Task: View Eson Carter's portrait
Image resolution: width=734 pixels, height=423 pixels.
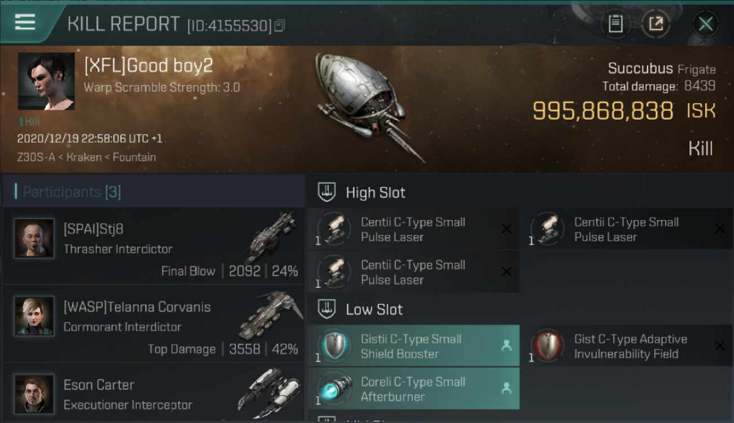Action: click(34, 394)
